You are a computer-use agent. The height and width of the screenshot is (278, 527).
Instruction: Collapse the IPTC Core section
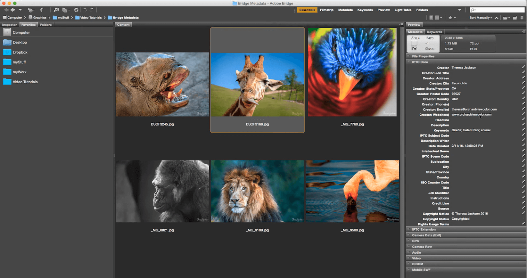(x=408, y=62)
